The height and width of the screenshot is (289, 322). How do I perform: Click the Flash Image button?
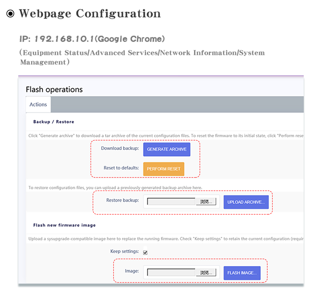(242, 273)
